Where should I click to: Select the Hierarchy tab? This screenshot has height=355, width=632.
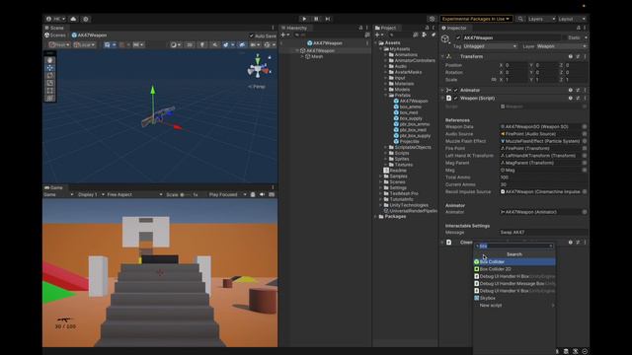tap(294, 28)
